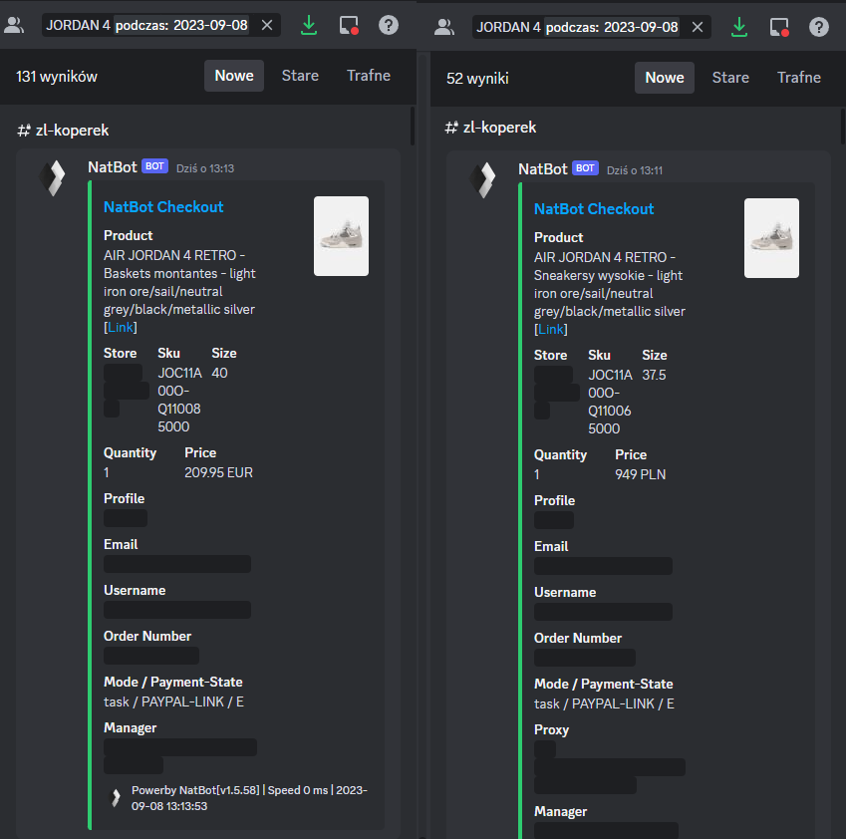Open help icon in right panel

(819, 27)
